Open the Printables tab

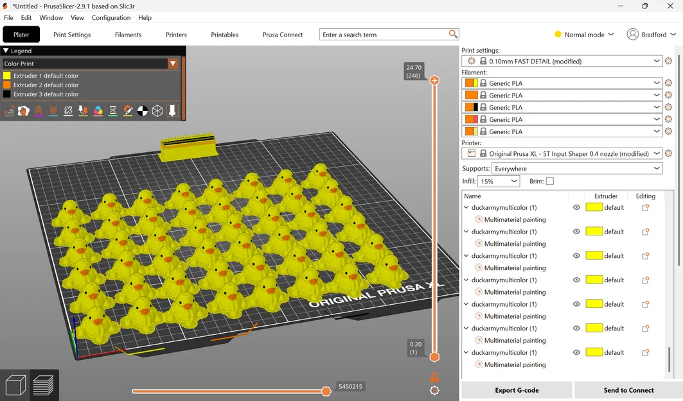point(224,35)
